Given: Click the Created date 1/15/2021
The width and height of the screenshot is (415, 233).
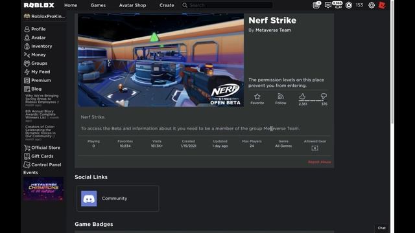Looking at the screenshot, I should (x=189, y=146).
